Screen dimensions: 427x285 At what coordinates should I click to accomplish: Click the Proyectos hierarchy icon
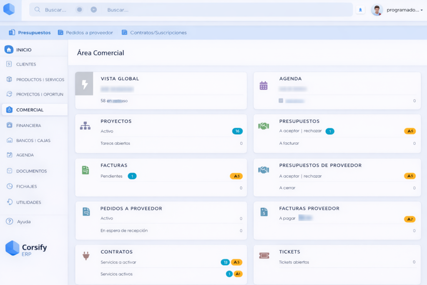(x=85, y=126)
